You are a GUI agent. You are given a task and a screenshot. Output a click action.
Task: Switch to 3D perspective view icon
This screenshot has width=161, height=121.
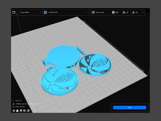click(x=14, y=111)
